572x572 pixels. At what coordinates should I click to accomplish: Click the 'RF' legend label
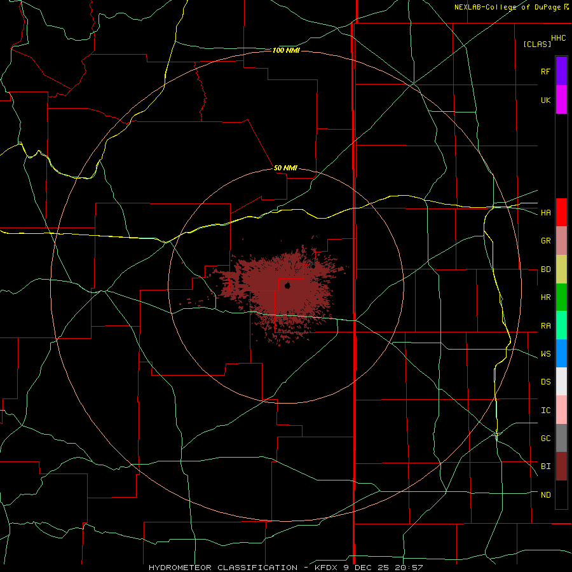tap(545, 71)
